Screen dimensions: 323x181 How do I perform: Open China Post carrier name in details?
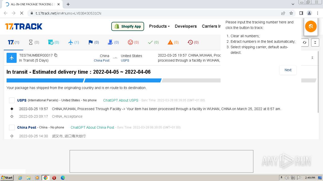(27, 127)
